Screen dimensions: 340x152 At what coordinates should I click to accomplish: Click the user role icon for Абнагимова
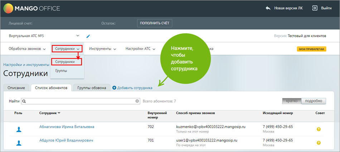[19, 129]
